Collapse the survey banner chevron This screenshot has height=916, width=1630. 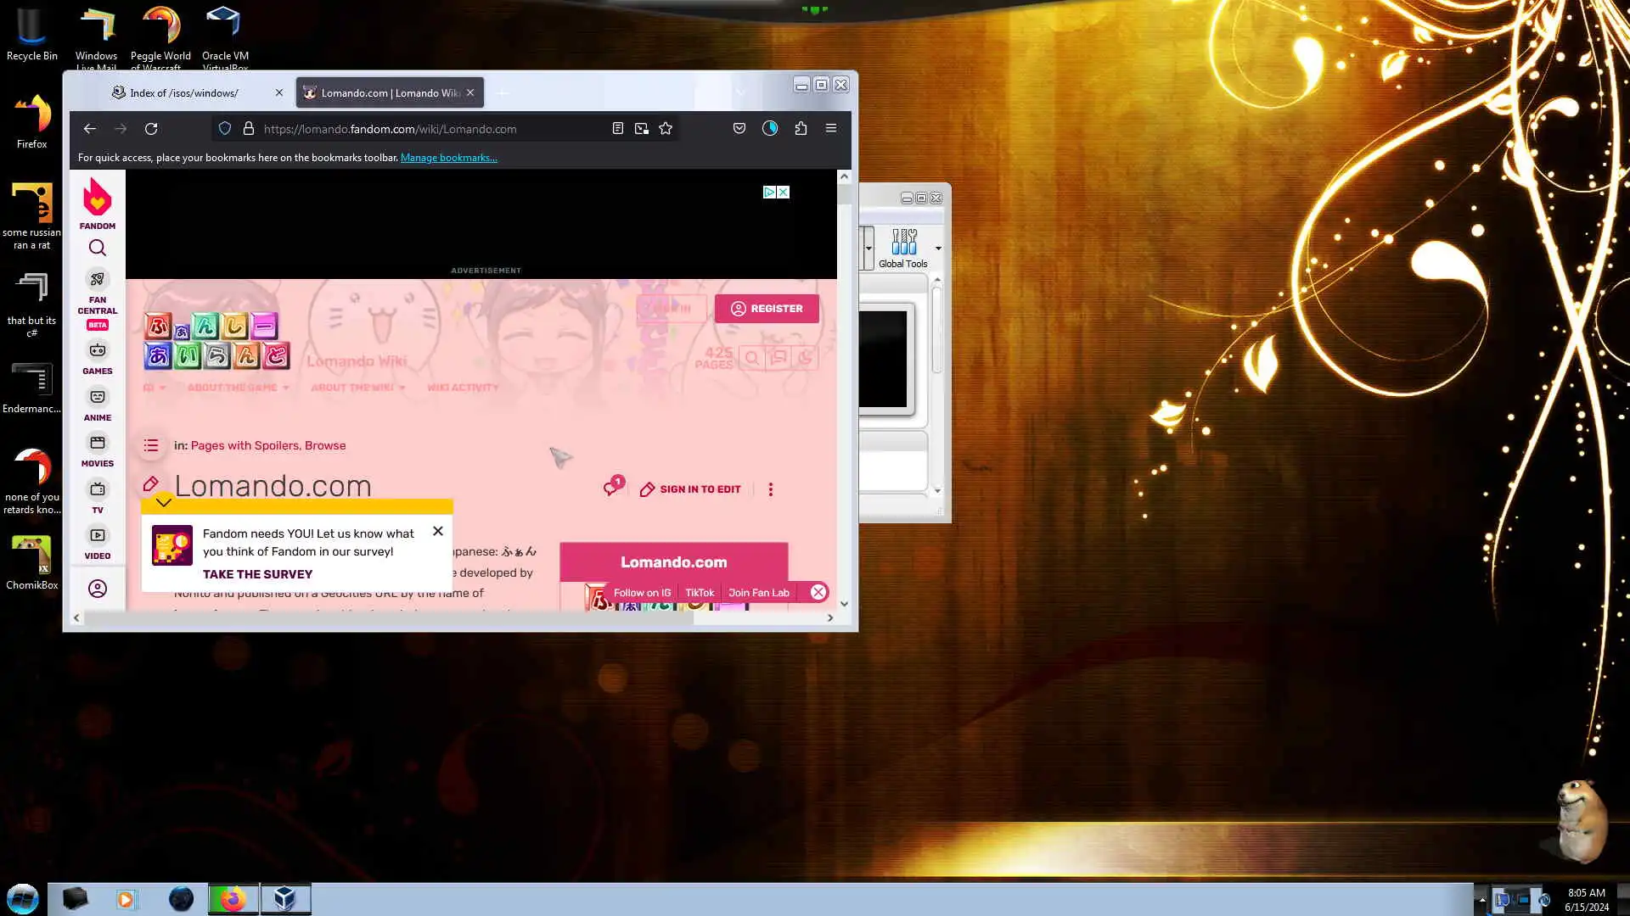(x=164, y=503)
